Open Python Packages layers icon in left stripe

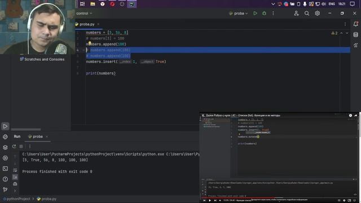coord(5,147)
